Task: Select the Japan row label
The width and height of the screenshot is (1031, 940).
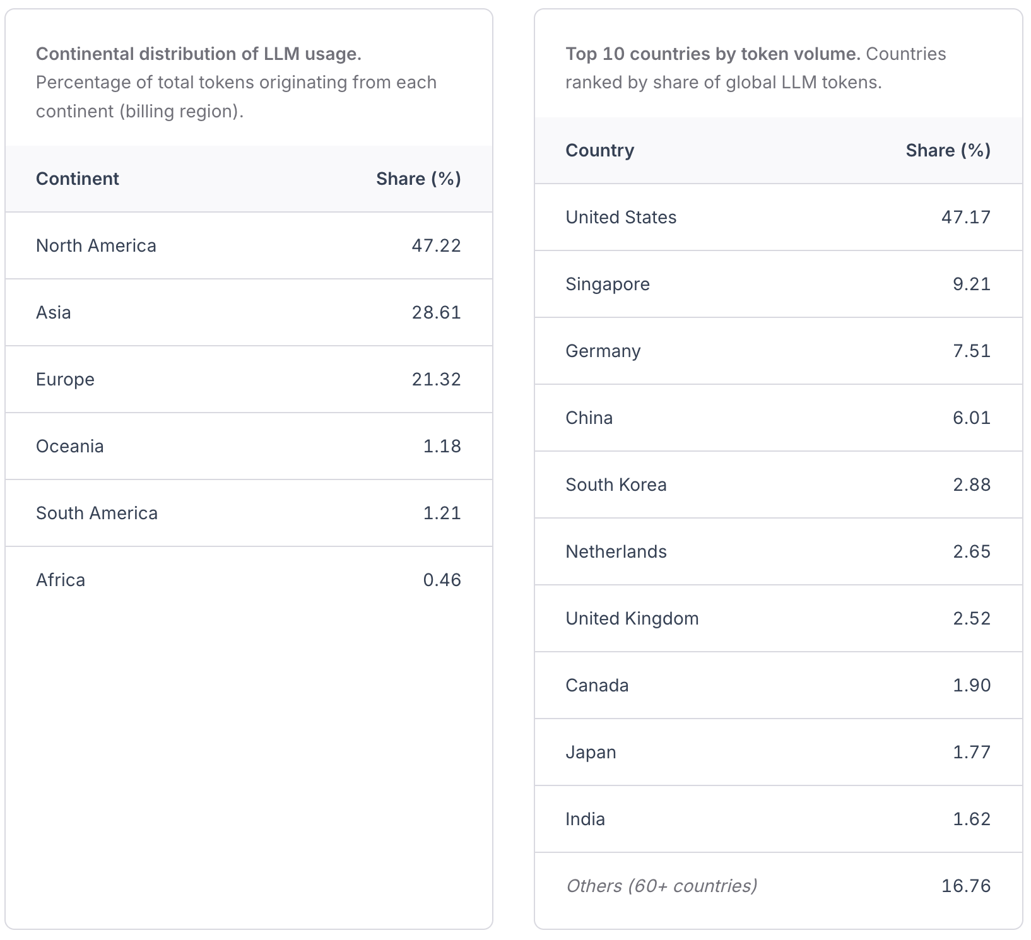Action: pyautogui.click(x=591, y=753)
